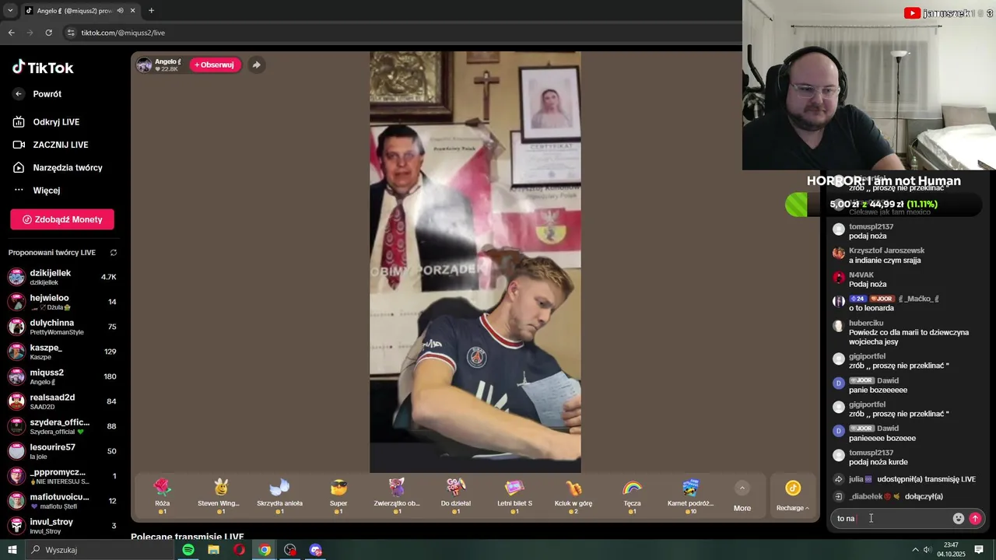Viewport: 996px width, 560px height.
Task: Open Chrome from the taskbar
Action: [265, 550]
